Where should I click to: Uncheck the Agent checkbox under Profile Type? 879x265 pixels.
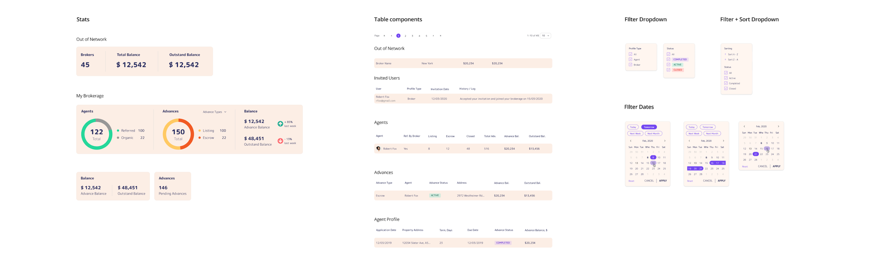(x=630, y=60)
